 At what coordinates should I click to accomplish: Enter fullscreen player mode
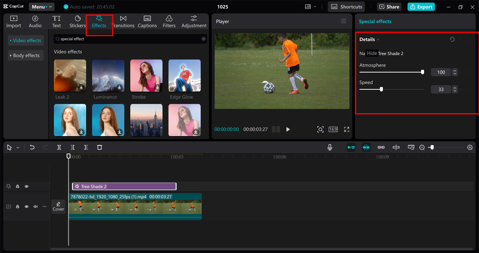tap(347, 129)
